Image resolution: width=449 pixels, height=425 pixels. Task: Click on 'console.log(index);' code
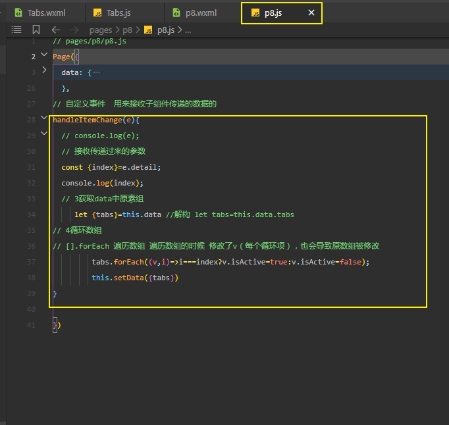(102, 183)
